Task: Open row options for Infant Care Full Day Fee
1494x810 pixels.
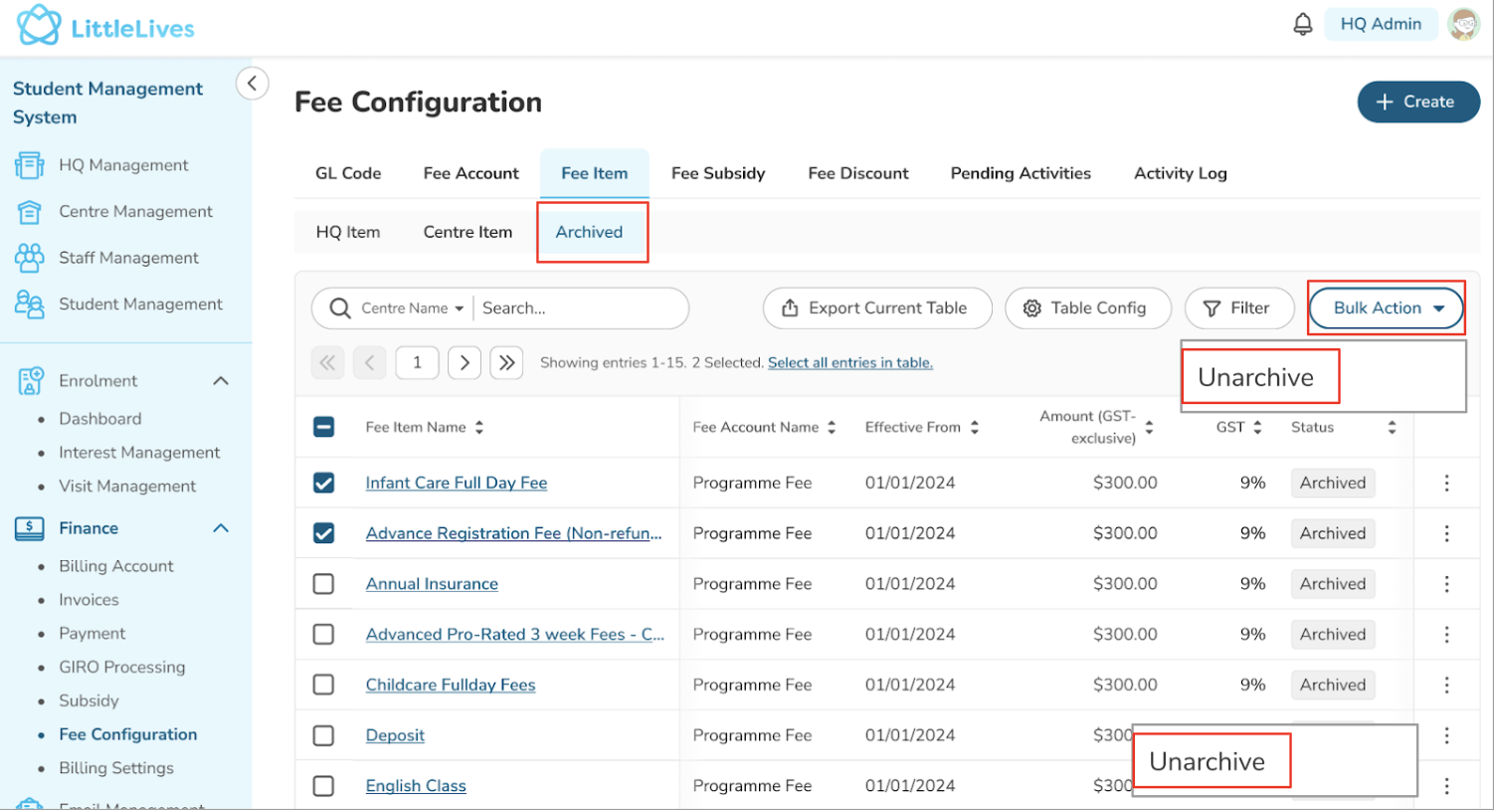Action: (x=1446, y=483)
